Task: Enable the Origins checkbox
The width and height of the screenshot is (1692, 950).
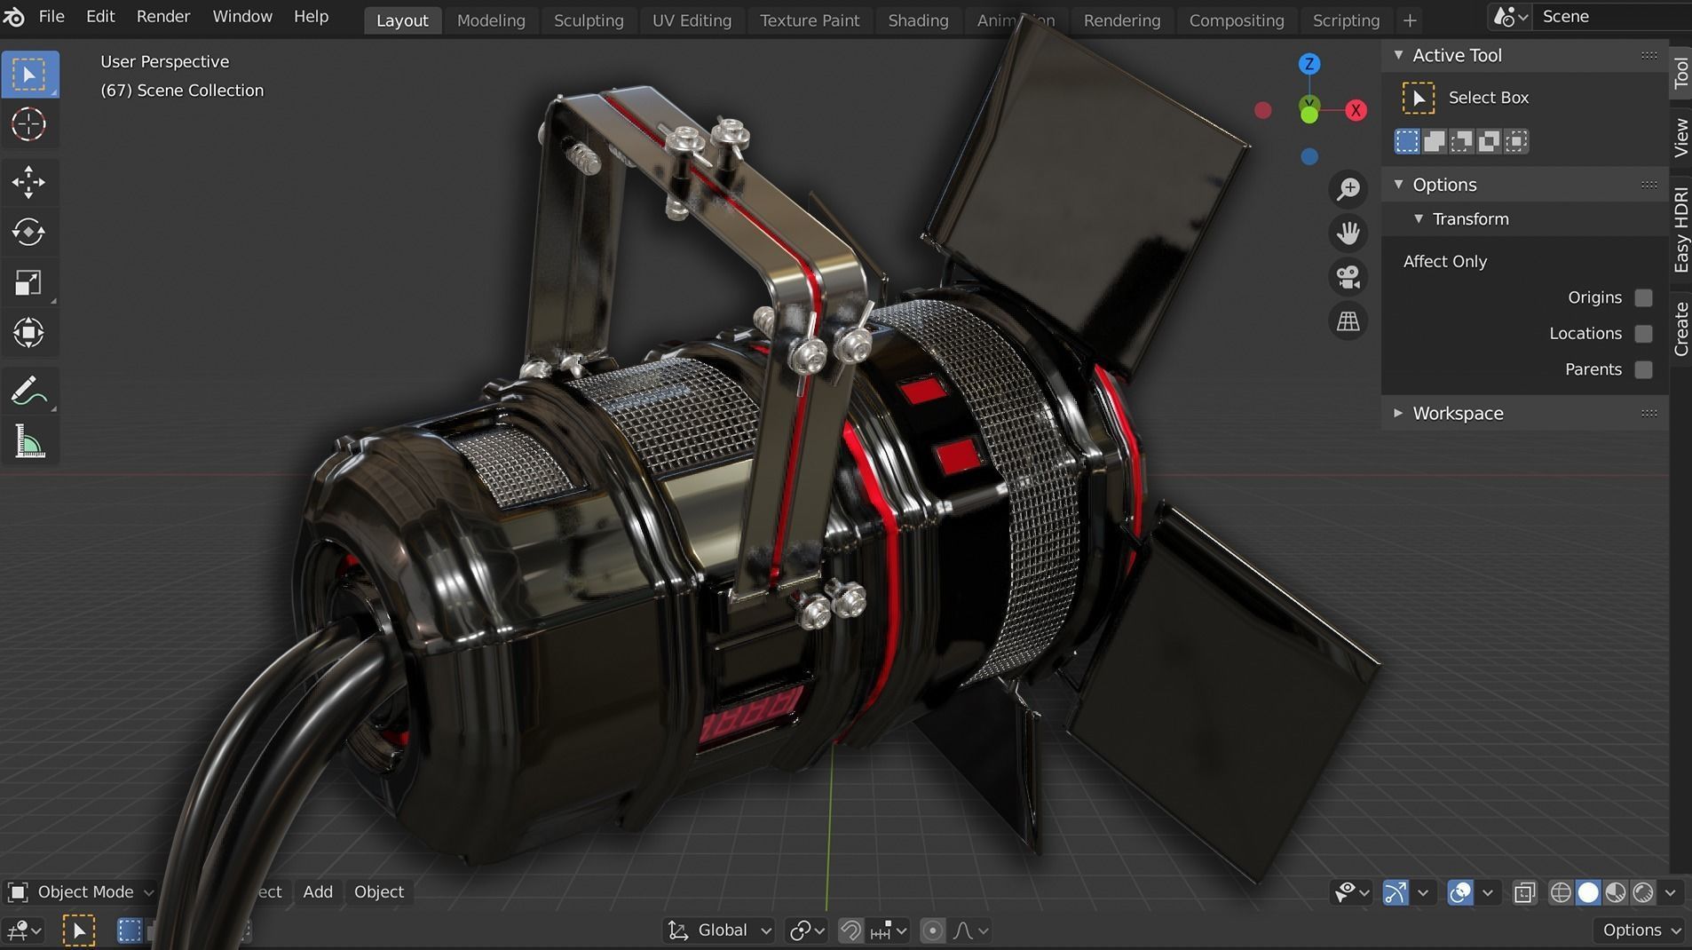Action: click(x=1644, y=297)
